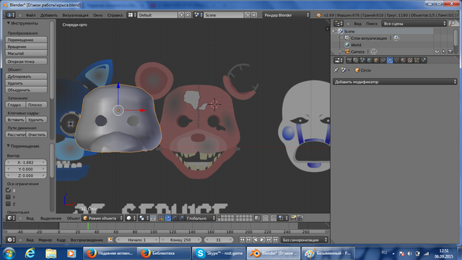Set shading with the Гладко button
Viewport: 462px width, 260px height.
pyautogui.click(x=16, y=105)
